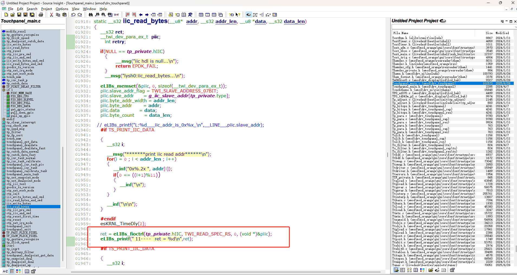517x275 pixels.
Task: Click the Search binoculars icon
Action: pos(91,15)
